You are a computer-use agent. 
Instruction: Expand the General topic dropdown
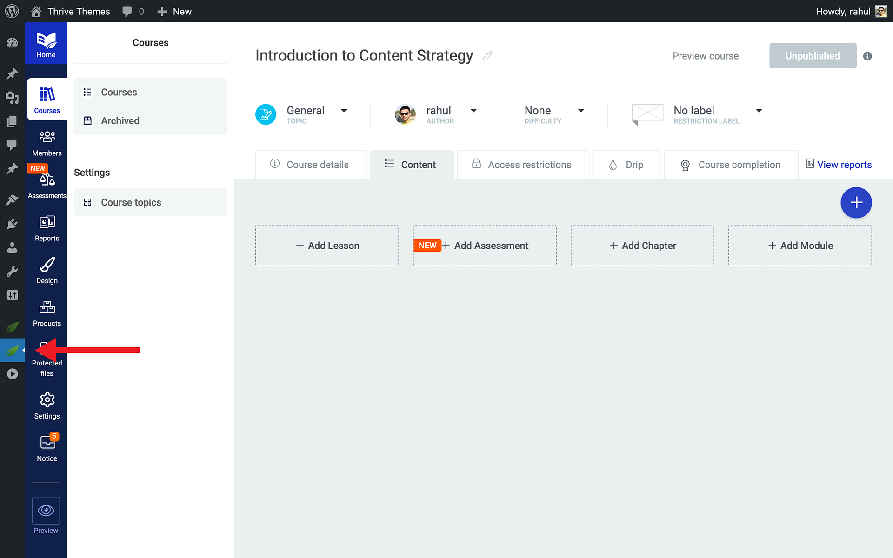(344, 111)
